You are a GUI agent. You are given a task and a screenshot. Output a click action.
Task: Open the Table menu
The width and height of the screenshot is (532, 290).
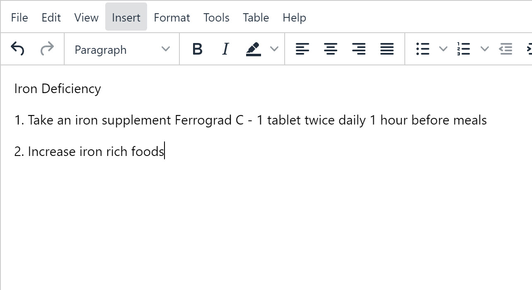pos(256,17)
